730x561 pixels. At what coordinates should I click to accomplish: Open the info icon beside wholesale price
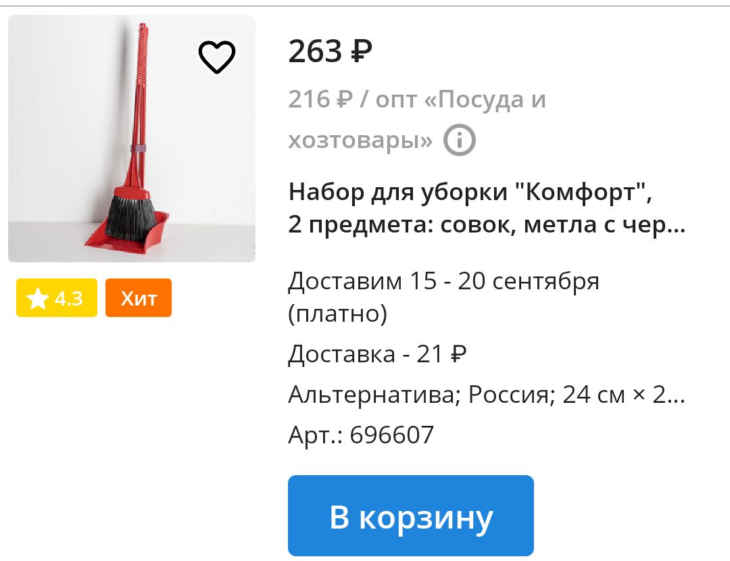tap(460, 140)
